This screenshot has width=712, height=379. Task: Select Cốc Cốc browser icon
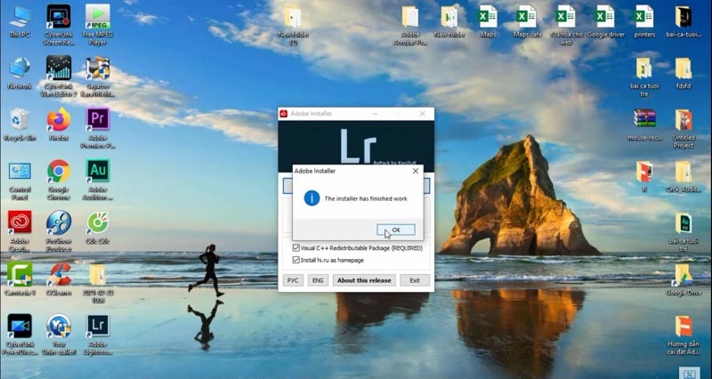(x=98, y=229)
